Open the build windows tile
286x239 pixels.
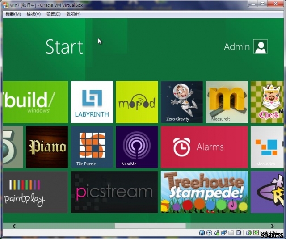[x=35, y=102]
